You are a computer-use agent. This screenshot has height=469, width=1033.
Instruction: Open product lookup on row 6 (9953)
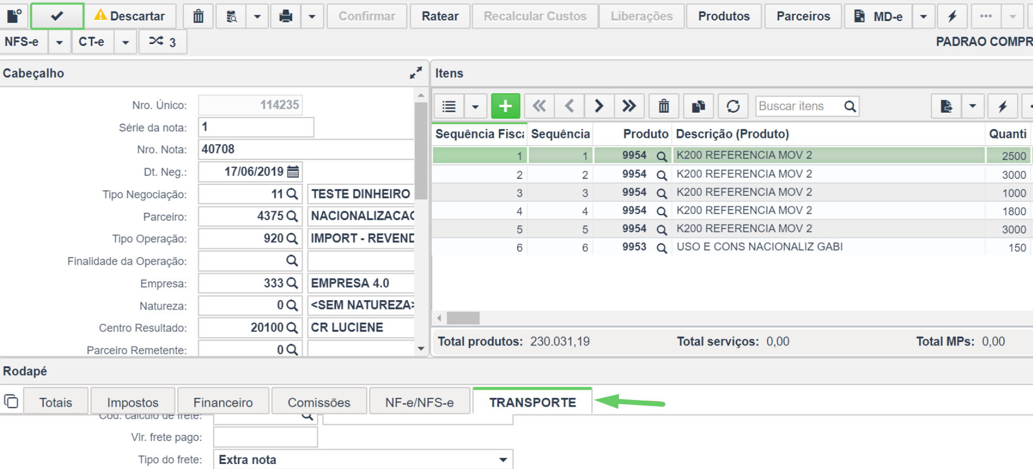click(x=661, y=248)
